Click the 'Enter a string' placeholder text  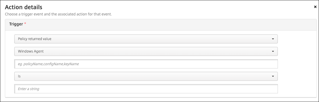point(29,89)
